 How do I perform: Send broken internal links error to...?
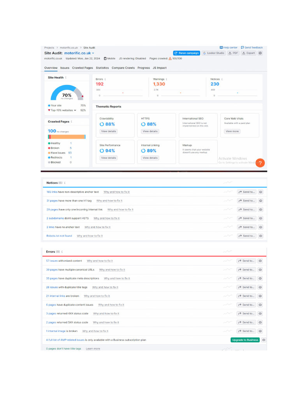246,296
